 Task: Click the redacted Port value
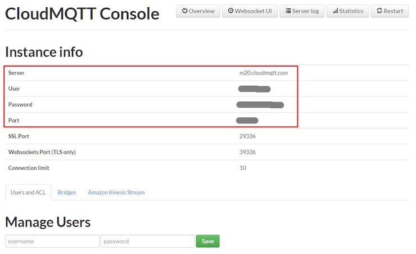[x=247, y=120]
